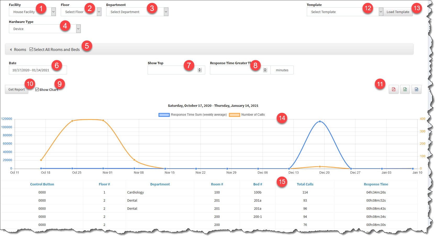This screenshot has width=439, height=240.
Task: Open the Facility dropdown
Action: coord(32,12)
